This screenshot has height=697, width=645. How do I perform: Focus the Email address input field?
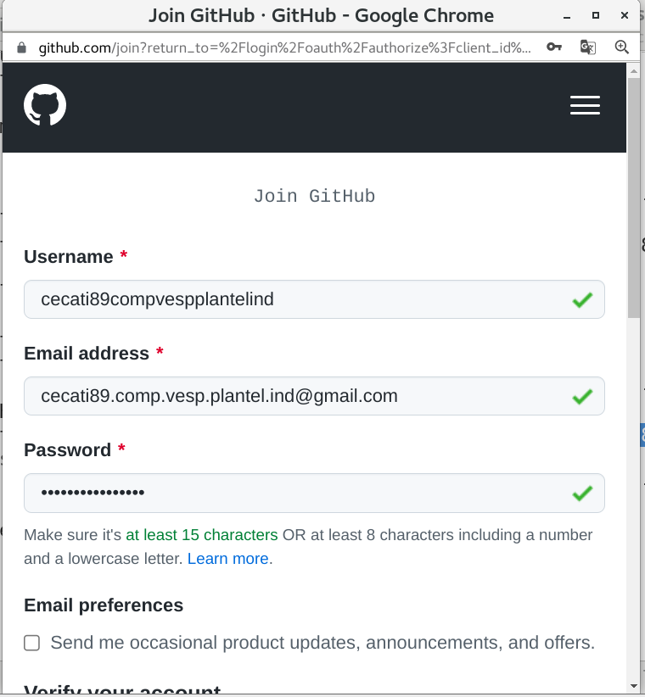(x=297, y=396)
